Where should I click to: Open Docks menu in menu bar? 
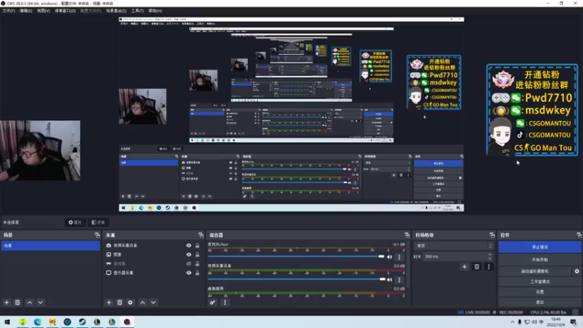click(x=65, y=11)
